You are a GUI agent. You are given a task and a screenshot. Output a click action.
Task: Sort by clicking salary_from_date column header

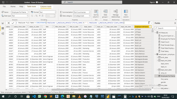tap(20, 27)
